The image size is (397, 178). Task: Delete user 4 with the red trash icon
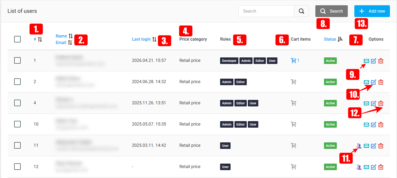pos(381,103)
